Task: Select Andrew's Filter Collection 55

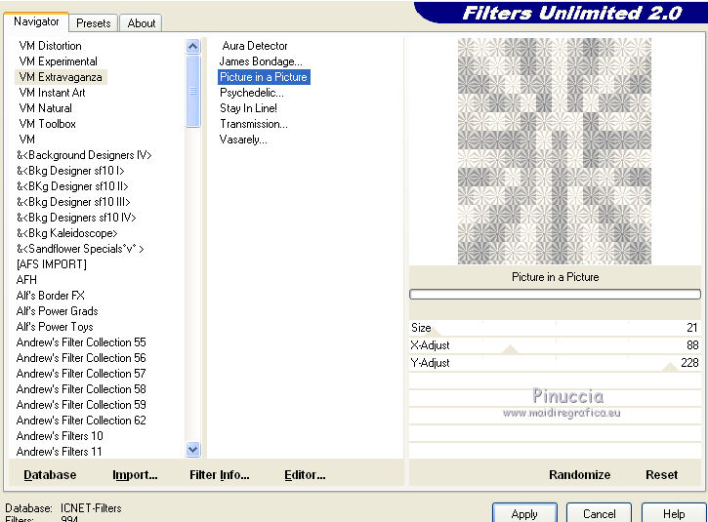Action: [81, 342]
